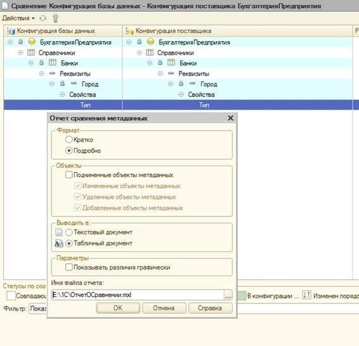This screenshot has width=359, height=346.
Task: Collapse Справочники node in left column
Action: pyautogui.click(x=20, y=53)
